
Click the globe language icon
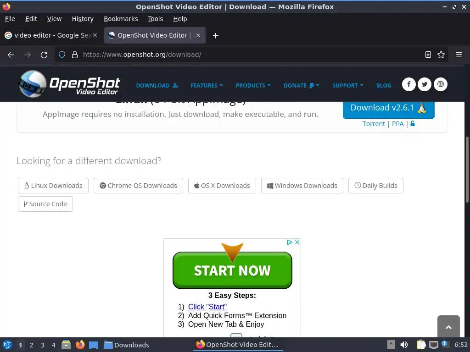tap(440, 84)
